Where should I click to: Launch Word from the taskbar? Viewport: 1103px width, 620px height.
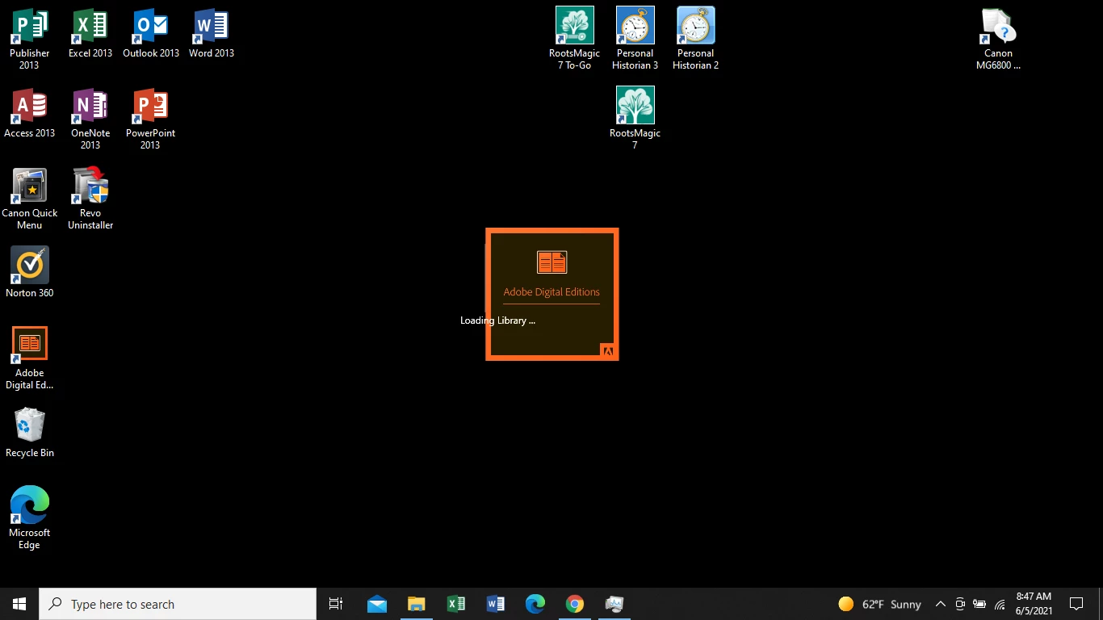pyautogui.click(x=495, y=604)
